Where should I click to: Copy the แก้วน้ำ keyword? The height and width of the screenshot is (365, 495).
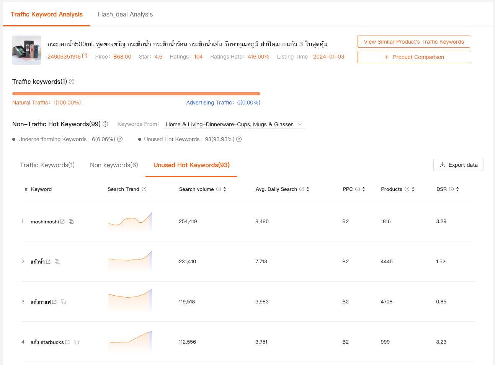(x=57, y=262)
